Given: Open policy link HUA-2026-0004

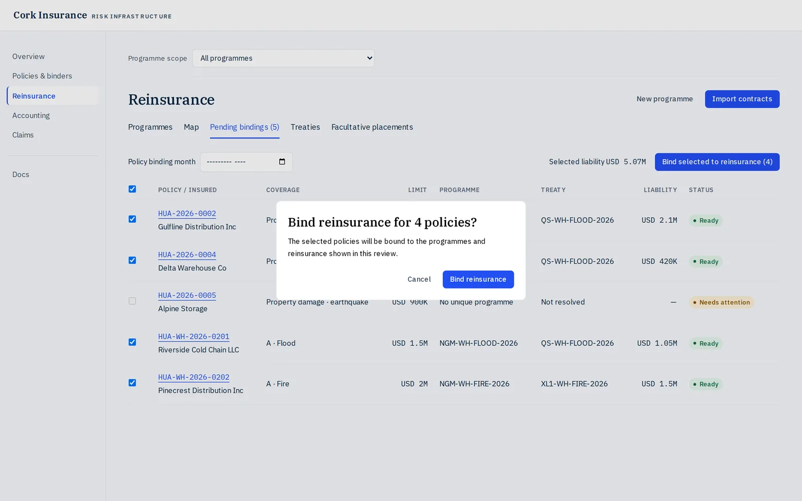Looking at the screenshot, I should 187,255.
